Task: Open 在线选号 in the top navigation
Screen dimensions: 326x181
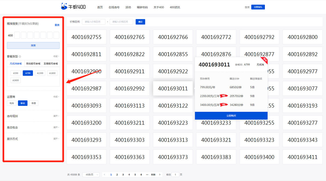Action: tap(114, 7)
